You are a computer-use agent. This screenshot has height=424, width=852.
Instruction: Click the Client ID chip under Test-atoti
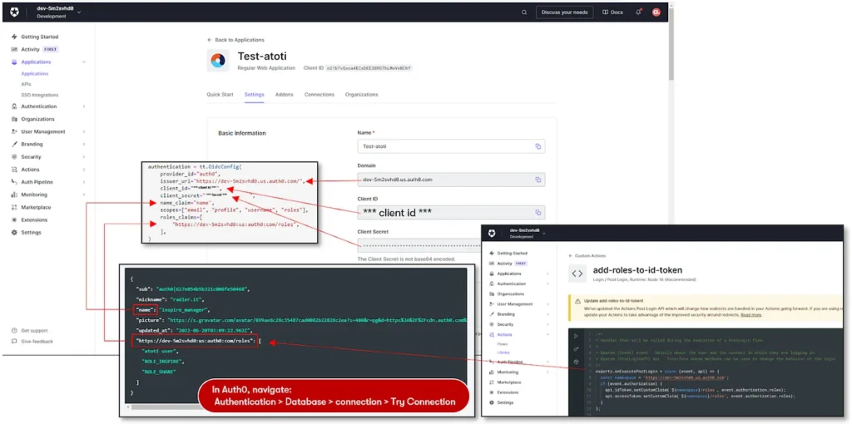tap(369, 68)
